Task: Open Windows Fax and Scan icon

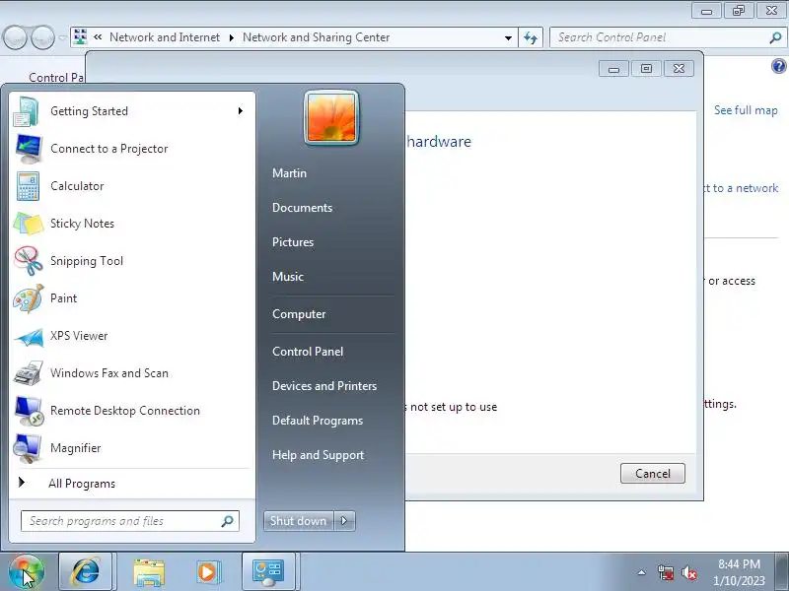Action: (x=29, y=373)
